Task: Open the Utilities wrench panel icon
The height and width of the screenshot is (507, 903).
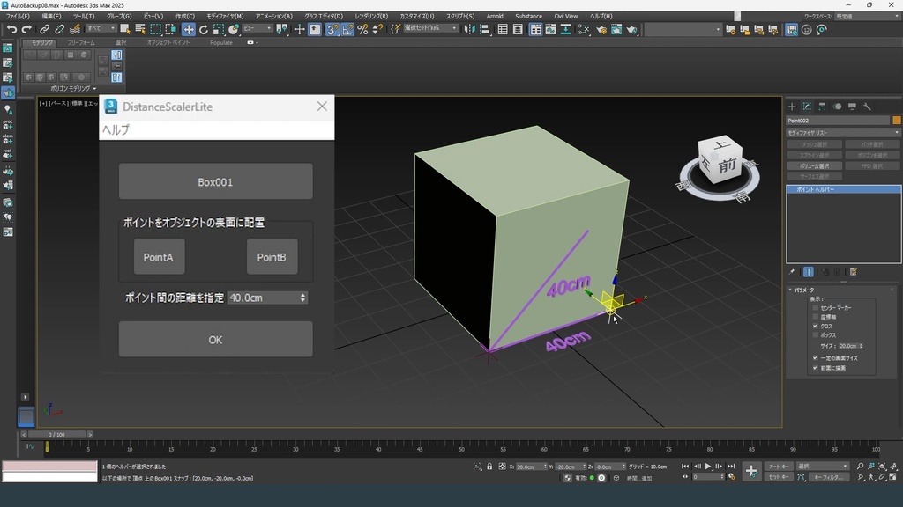Action: (x=867, y=107)
